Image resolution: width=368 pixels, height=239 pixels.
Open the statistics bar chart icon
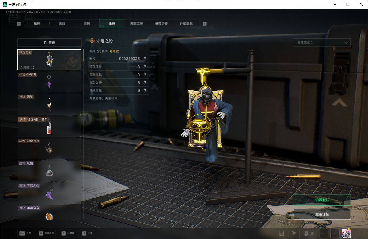coord(282,234)
